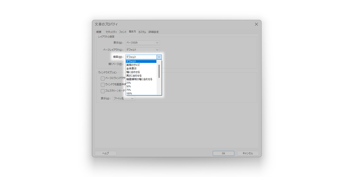Tick the ページにウィンドウサイズ checkbox
This screenshot has height=177, width=354.
[x=103, y=78]
